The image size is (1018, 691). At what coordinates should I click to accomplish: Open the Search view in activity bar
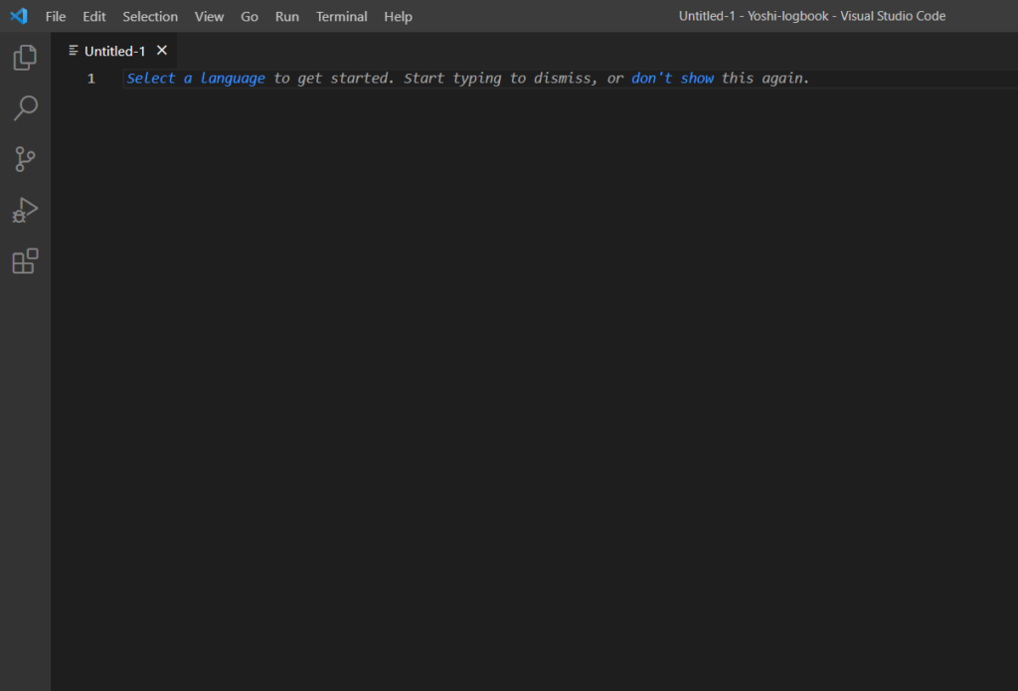[x=25, y=108]
